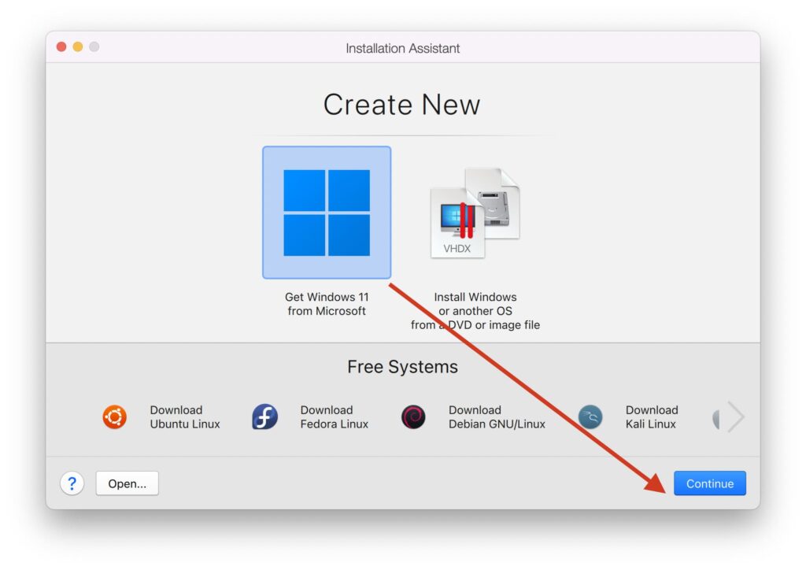Select 'Download Debian GNU/Linux' text

point(496,416)
